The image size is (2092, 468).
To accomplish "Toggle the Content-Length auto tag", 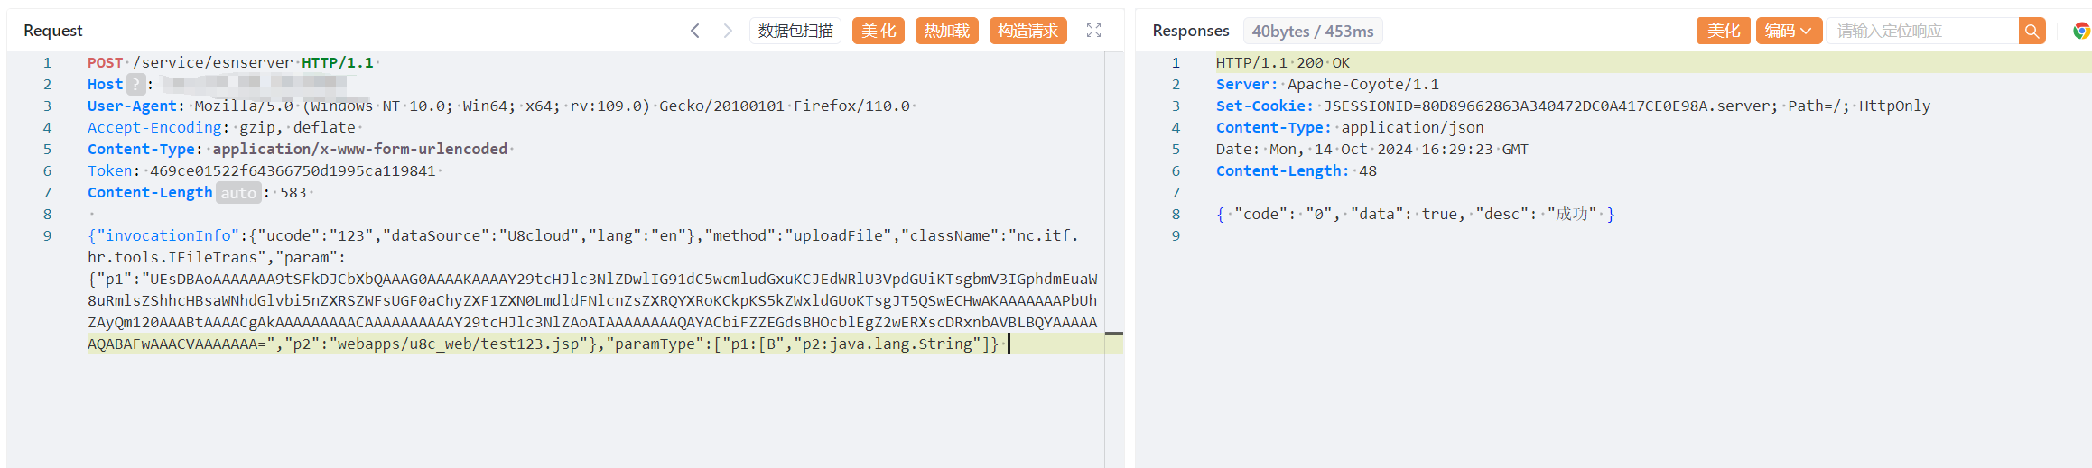I will coord(238,193).
